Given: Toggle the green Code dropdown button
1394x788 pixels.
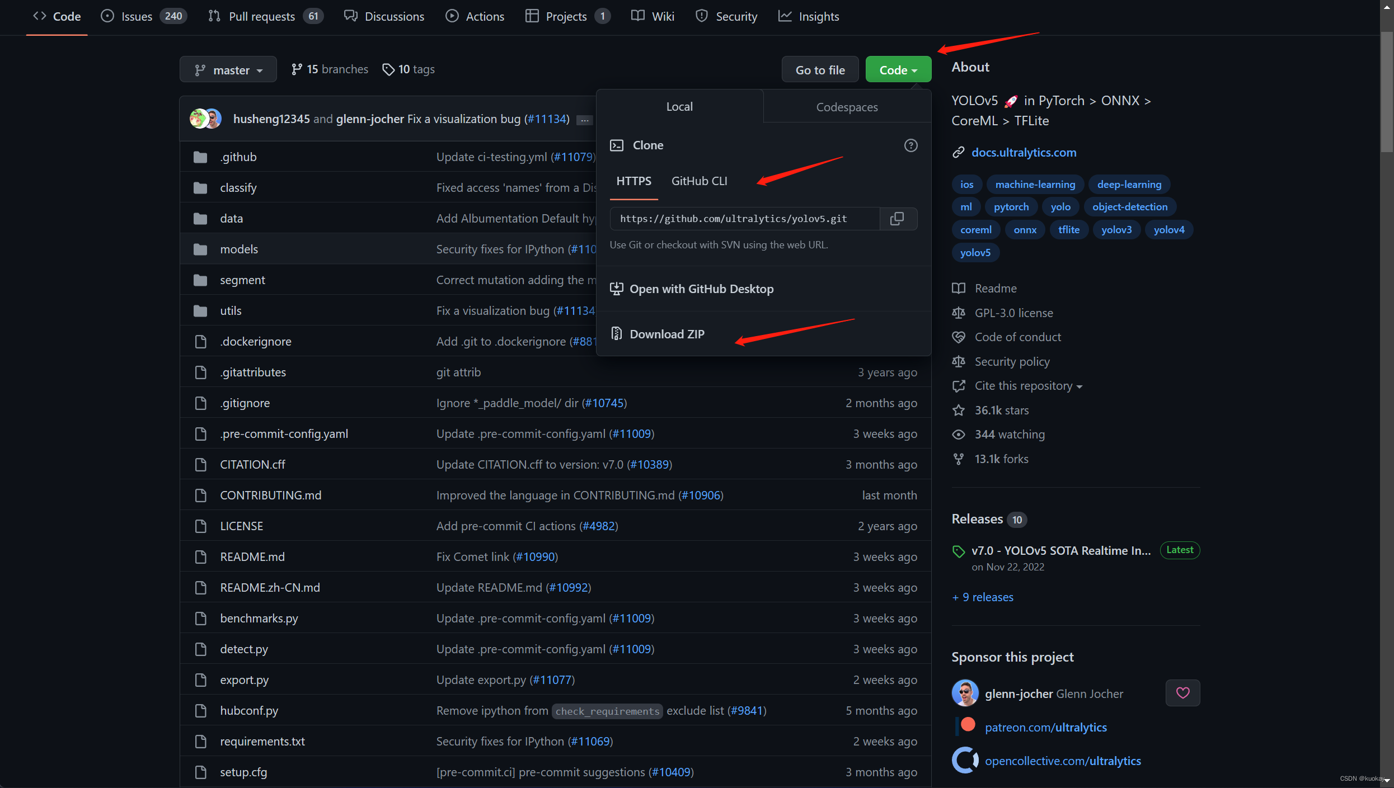Looking at the screenshot, I should (x=898, y=70).
